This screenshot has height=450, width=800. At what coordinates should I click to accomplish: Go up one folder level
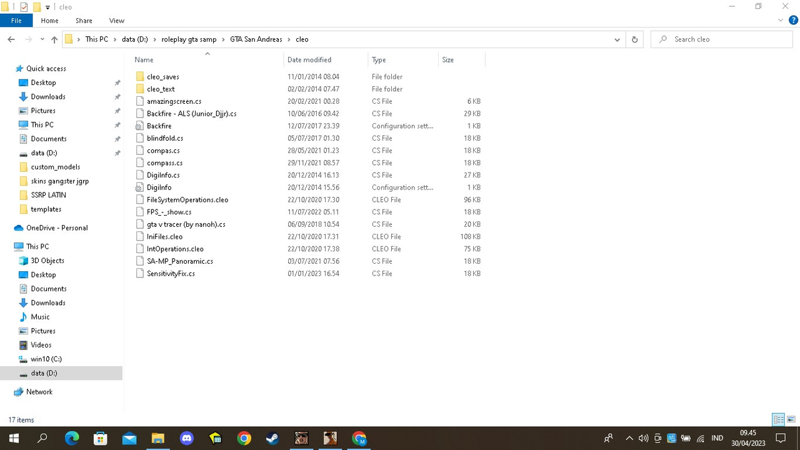pos(54,39)
